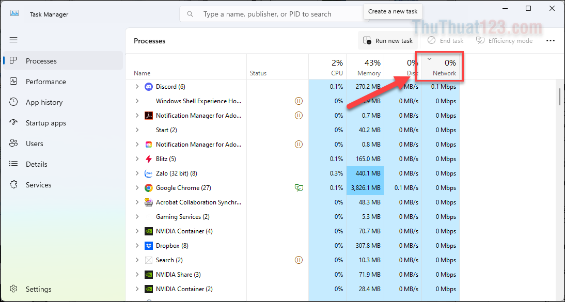Click the Run new task button
Image resolution: width=565 pixels, height=302 pixels.
tap(388, 41)
